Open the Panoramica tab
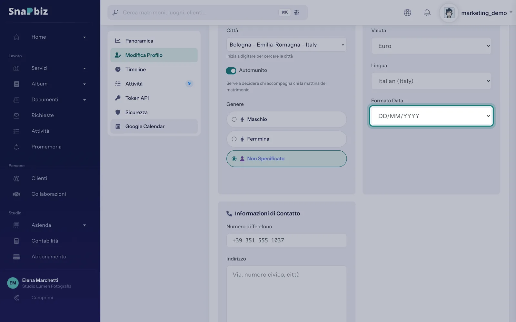The image size is (516, 322). click(x=154, y=41)
